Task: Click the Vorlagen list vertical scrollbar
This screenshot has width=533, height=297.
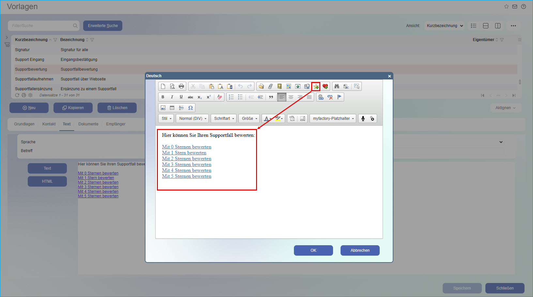Action: [520, 82]
